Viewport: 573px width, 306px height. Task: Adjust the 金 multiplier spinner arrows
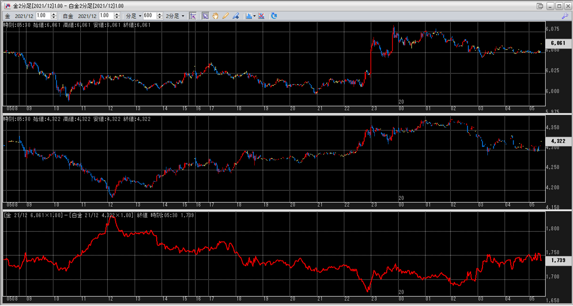[53, 16]
